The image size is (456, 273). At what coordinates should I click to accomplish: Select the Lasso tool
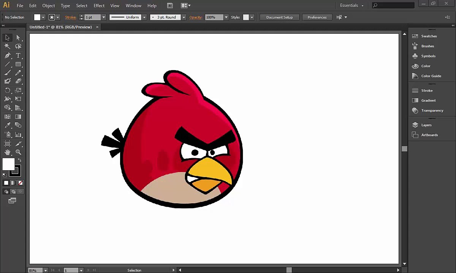[18, 46]
